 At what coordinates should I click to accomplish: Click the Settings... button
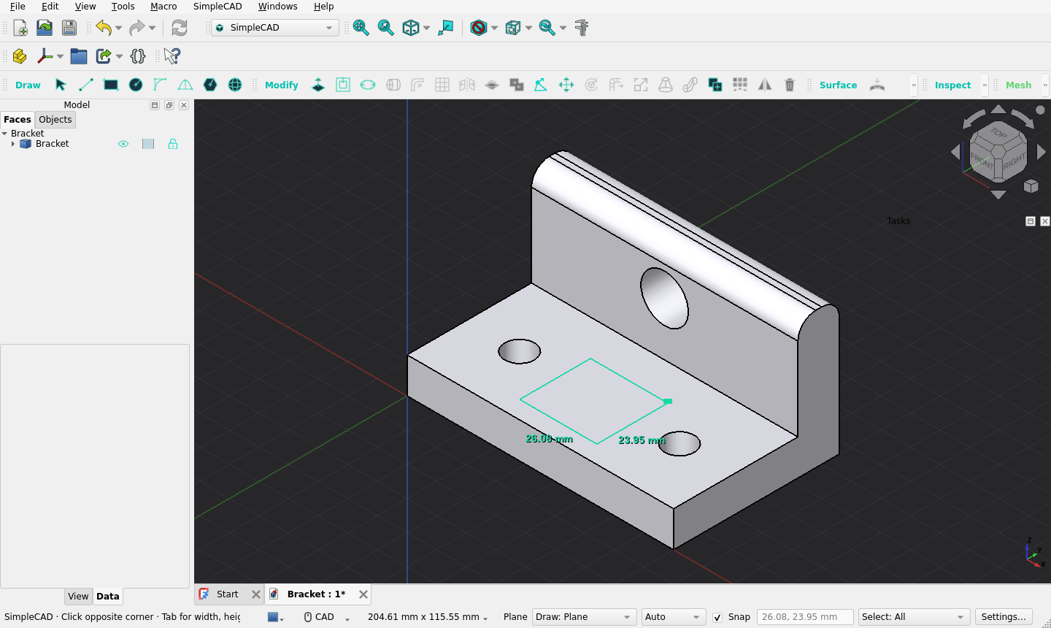tap(1004, 617)
